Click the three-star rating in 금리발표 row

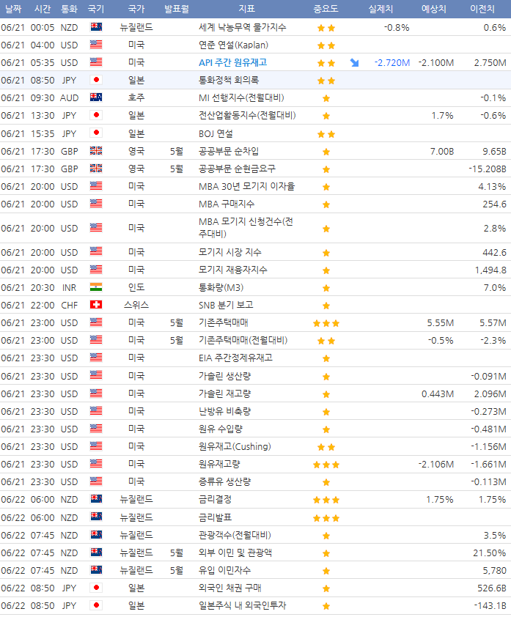pos(326,518)
